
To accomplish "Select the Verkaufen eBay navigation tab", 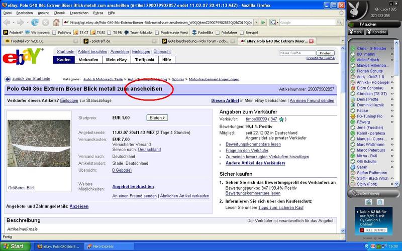I will (x=88, y=60).
